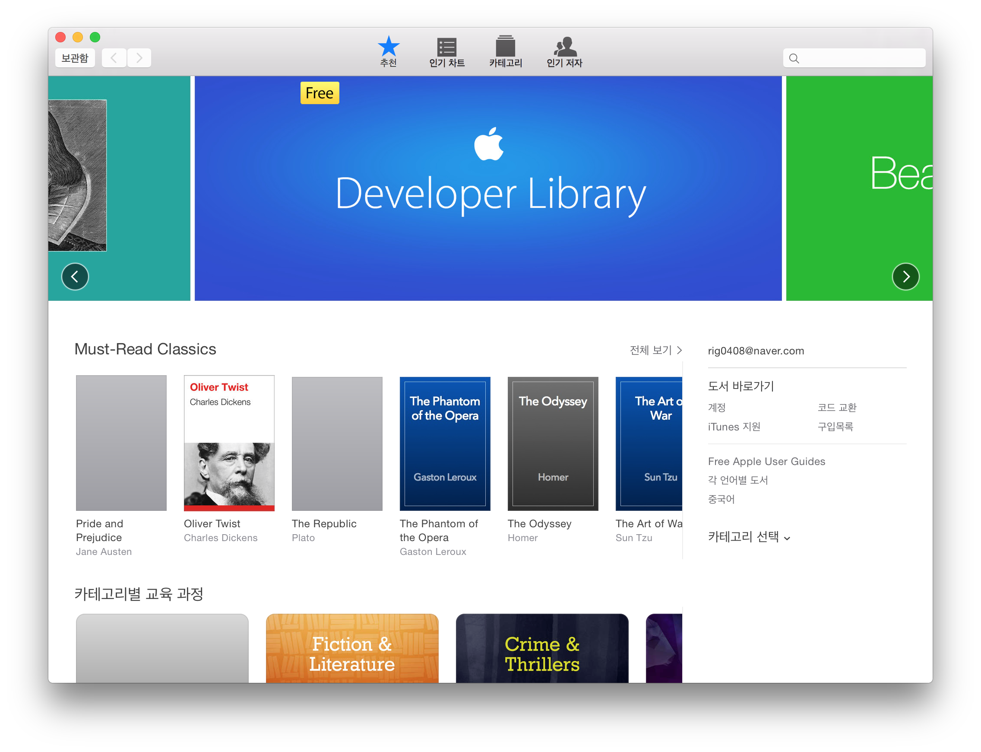Click the magnifier search icon

click(794, 58)
